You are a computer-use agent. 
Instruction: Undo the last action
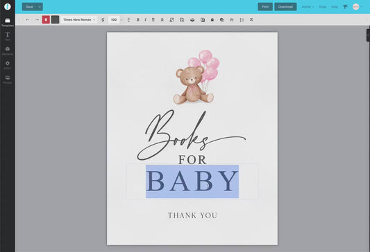pos(27,20)
